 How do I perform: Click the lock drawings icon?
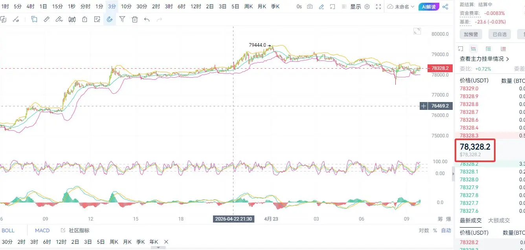tap(84, 19)
